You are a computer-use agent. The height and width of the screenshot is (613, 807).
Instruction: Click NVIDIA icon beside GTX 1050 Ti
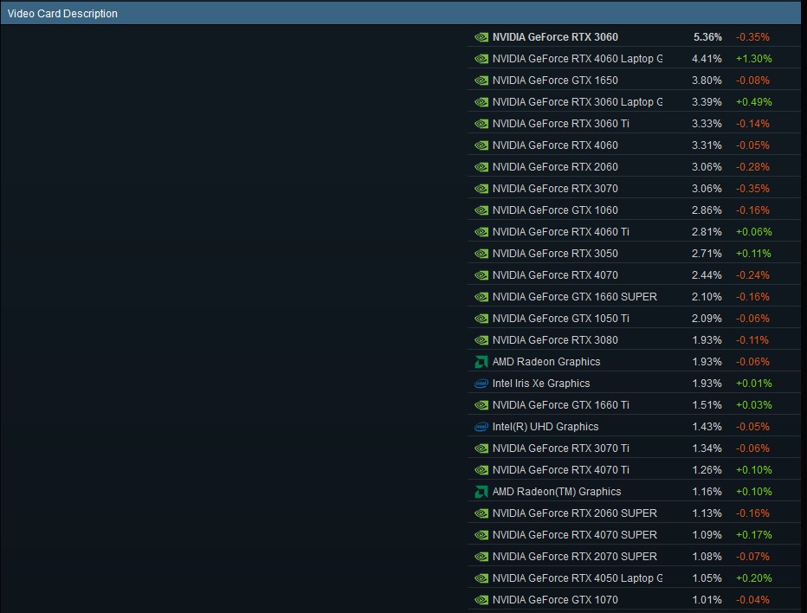[x=481, y=318]
